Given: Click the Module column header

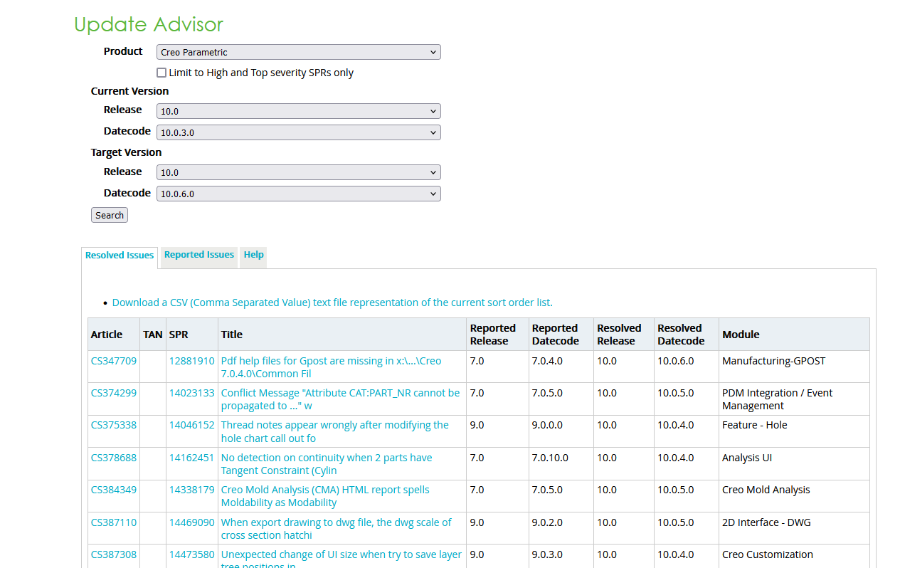Looking at the screenshot, I should 741,335.
